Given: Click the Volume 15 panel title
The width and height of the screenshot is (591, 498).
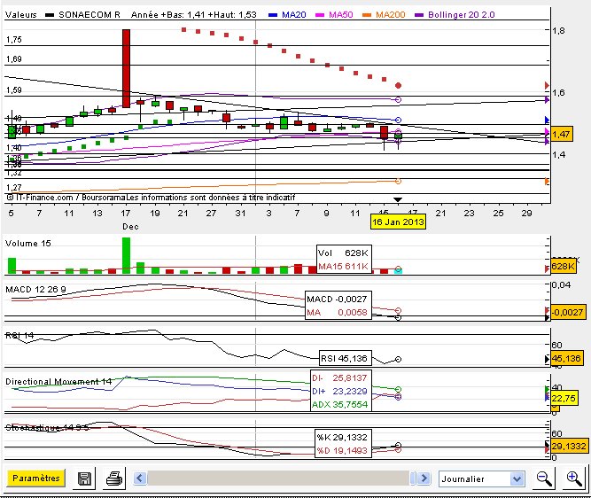Looking at the screenshot, I should click(x=27, y=243).
